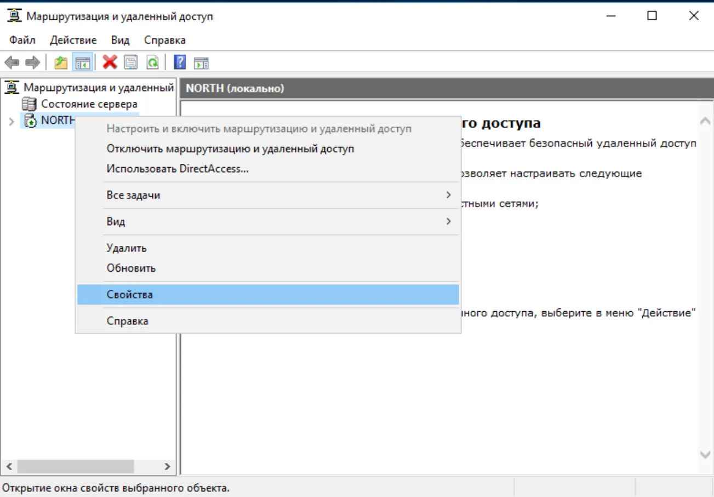This screenshot has height=497, width=714.
Task: Choose Обновить in the context menu
Action: 268,268
